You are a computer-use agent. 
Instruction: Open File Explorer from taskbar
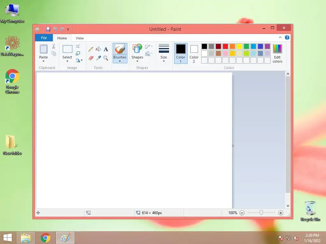(26, 238)
